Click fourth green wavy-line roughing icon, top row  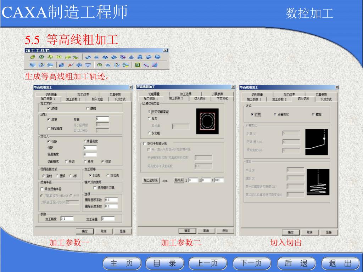(59, 57)
